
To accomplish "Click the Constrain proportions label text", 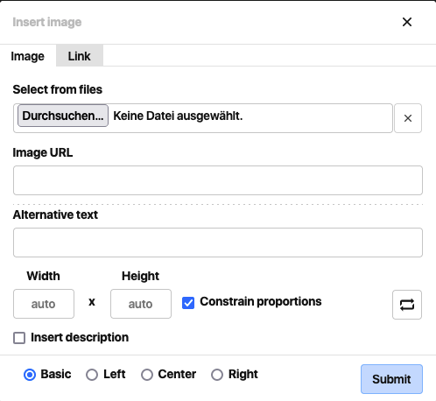I will (261, 302).
